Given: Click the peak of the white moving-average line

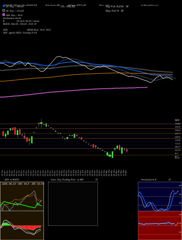Looking at the screenshot, I should 59,56.
